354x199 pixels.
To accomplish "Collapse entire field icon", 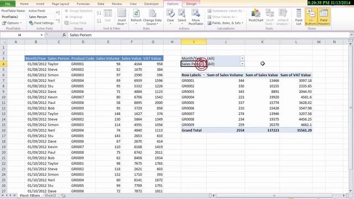I will [58, 21].
